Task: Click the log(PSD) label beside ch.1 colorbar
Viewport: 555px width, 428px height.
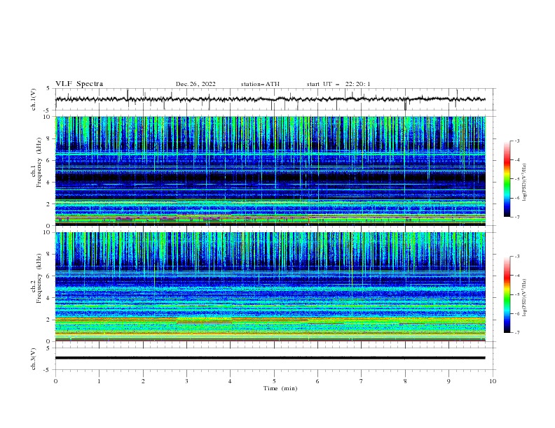Action: (x=525, y=183)
